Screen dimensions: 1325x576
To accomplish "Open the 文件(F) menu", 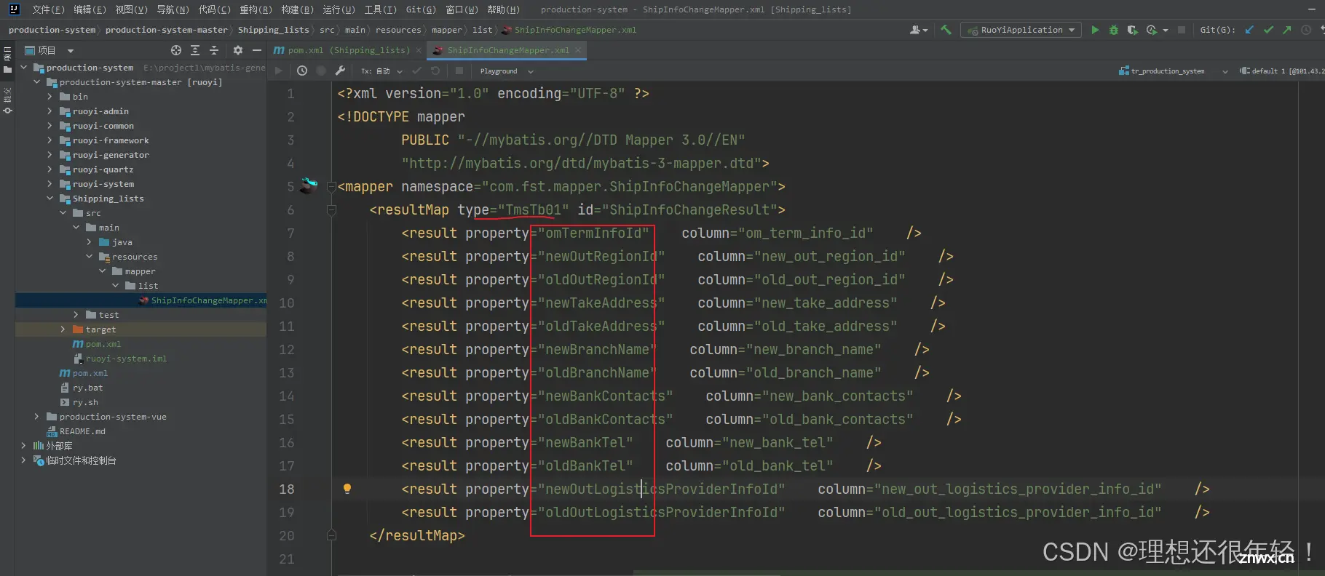I will coord(48,9).
